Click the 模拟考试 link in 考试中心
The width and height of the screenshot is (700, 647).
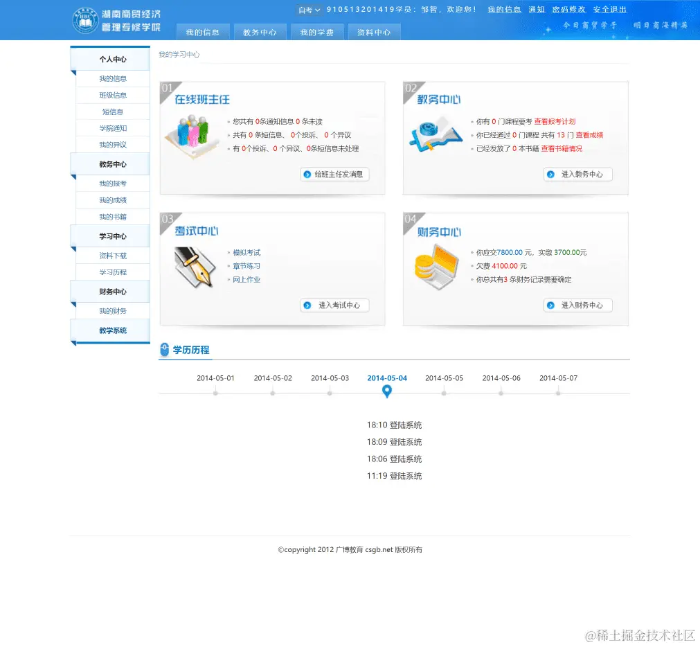246,253
